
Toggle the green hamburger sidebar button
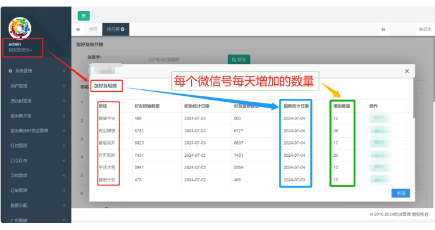(84, 16)
